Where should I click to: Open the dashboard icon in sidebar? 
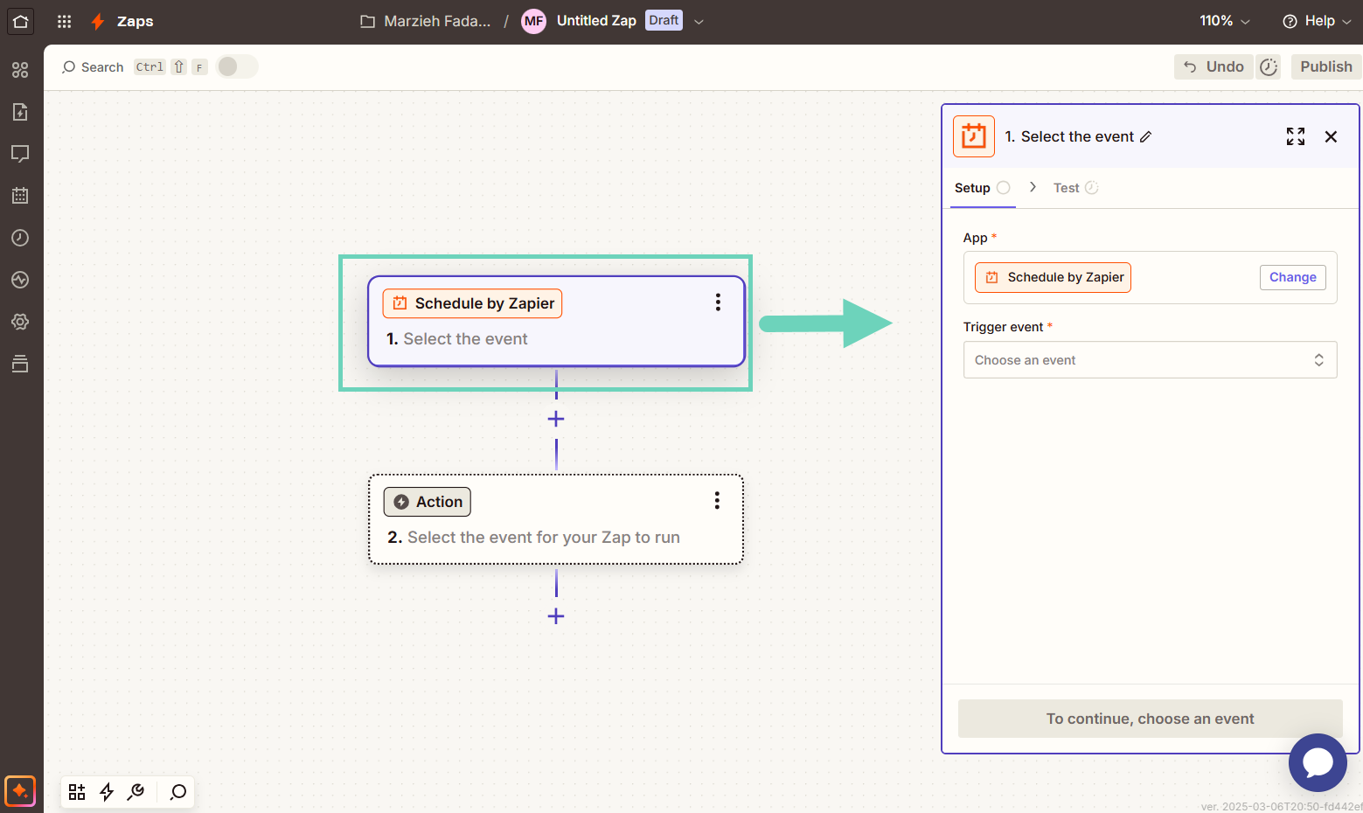(x=20, y=70)
